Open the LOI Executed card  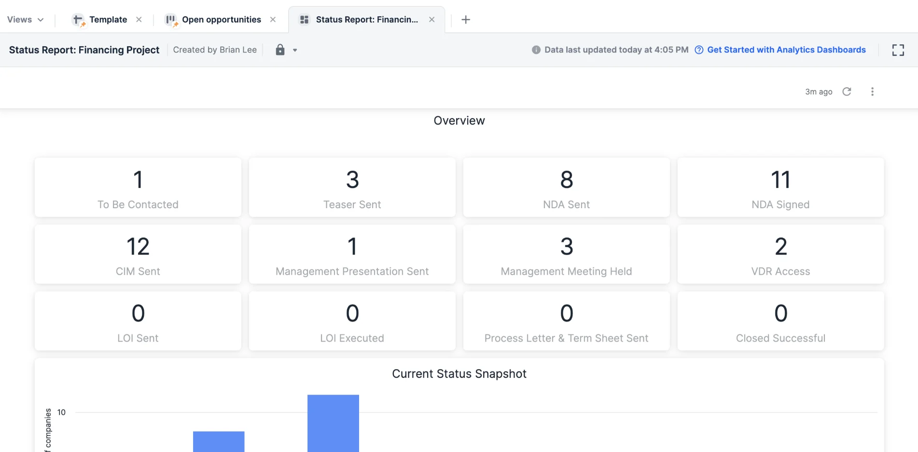tap(352, 321)
